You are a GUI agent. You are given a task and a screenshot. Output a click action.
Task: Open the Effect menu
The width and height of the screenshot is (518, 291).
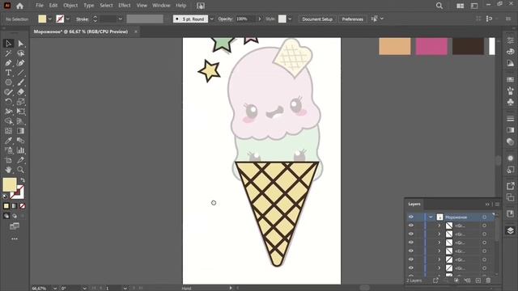(125, 6)
